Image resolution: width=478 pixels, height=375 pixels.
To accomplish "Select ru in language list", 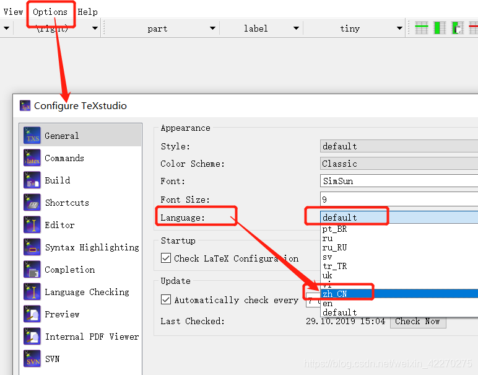I will 399,238.
